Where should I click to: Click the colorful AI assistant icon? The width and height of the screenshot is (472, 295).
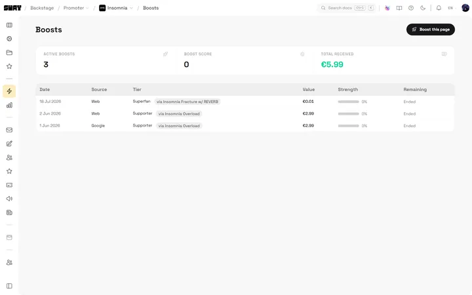(387, 8)
